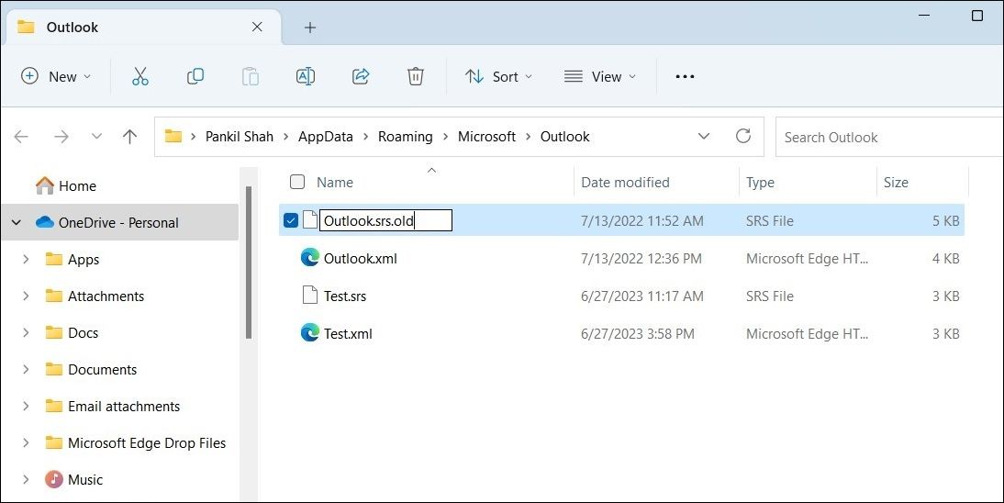Open the New dropdown menu
The height and width of the screenshot is (503, 1004).
pyautogui.click(x=56, y=76)
